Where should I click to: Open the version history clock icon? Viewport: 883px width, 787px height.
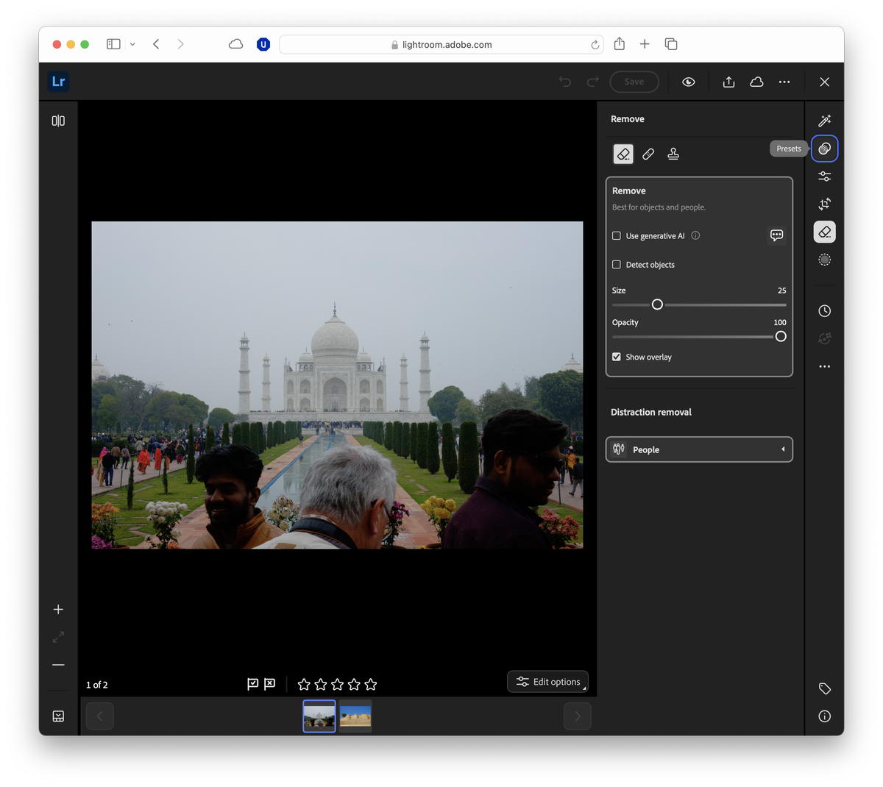824,310
